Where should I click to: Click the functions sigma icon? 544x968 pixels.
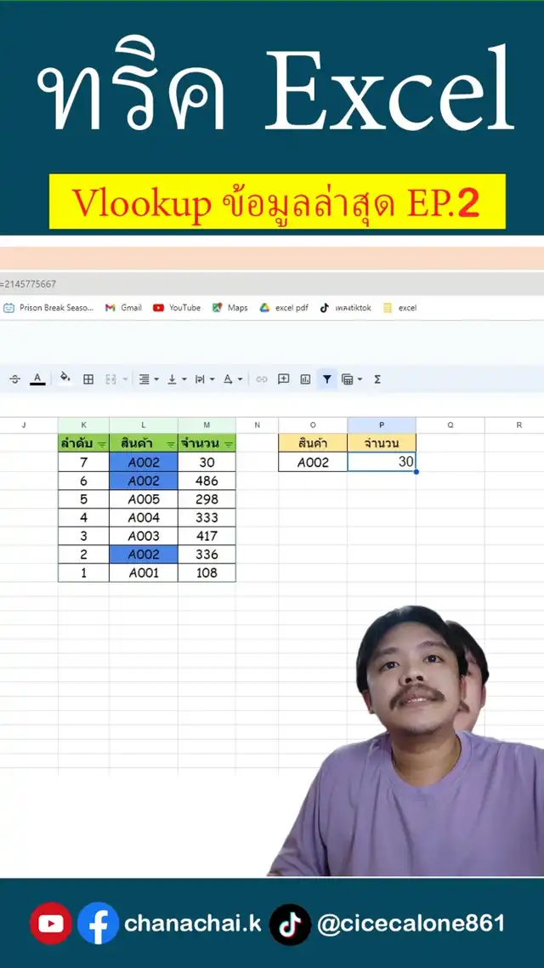[x=377, y=379]
